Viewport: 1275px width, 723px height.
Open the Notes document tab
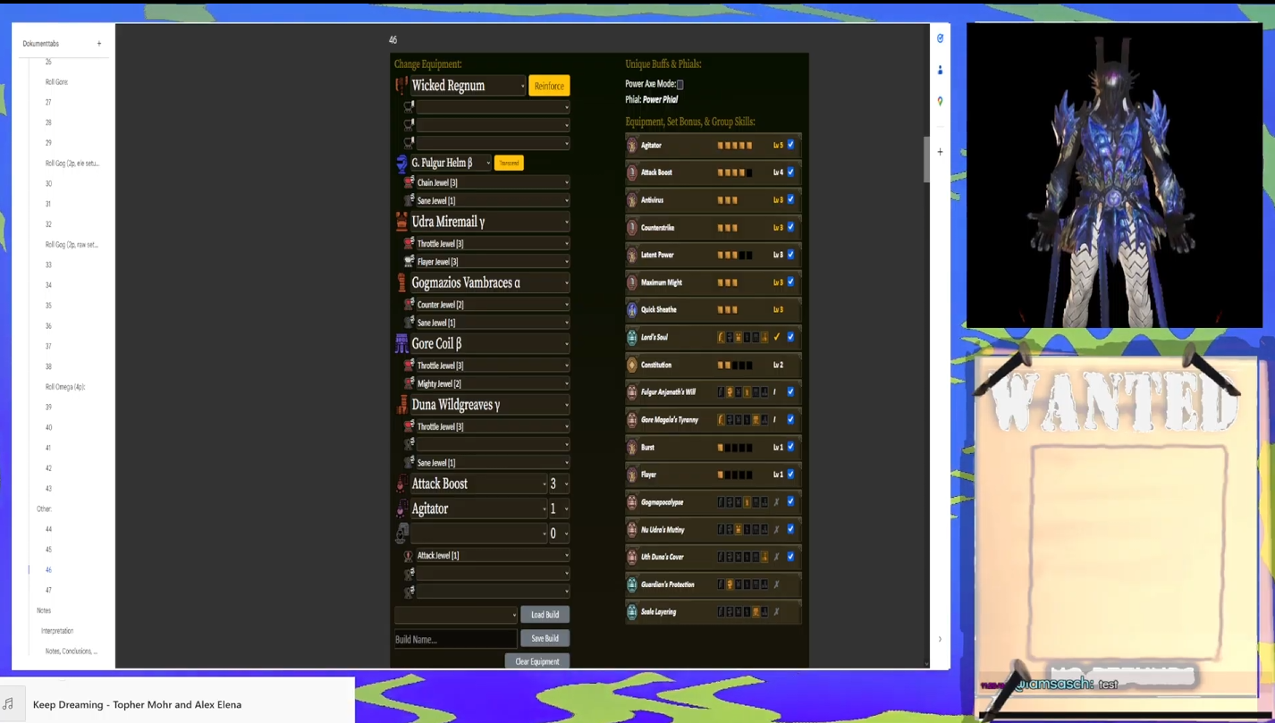click(44, 610)
